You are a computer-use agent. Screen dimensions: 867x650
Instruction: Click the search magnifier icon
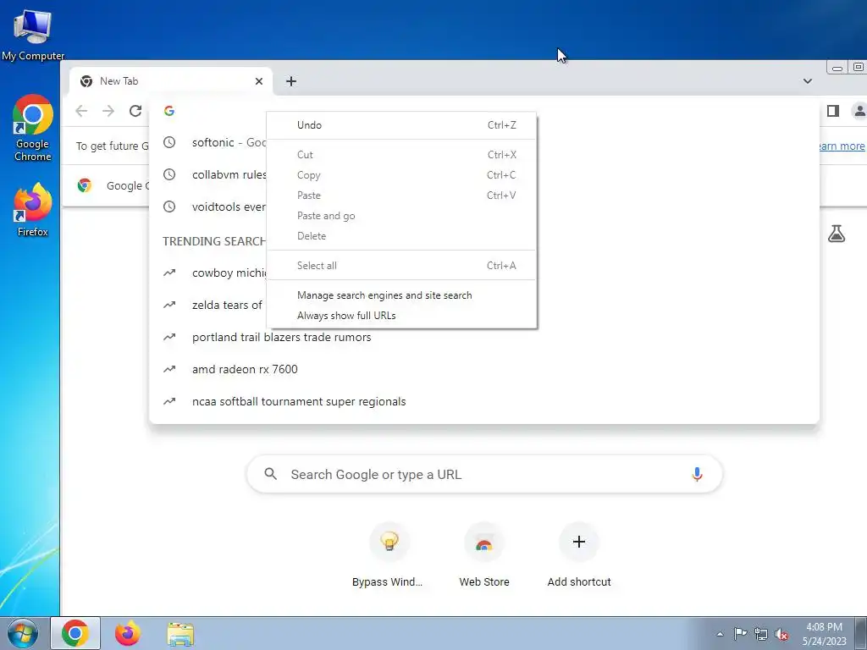point(270,474)
